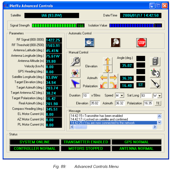Click the manual Elevation input field 35.02
The image size is (172, 170).
click(95, 103)
